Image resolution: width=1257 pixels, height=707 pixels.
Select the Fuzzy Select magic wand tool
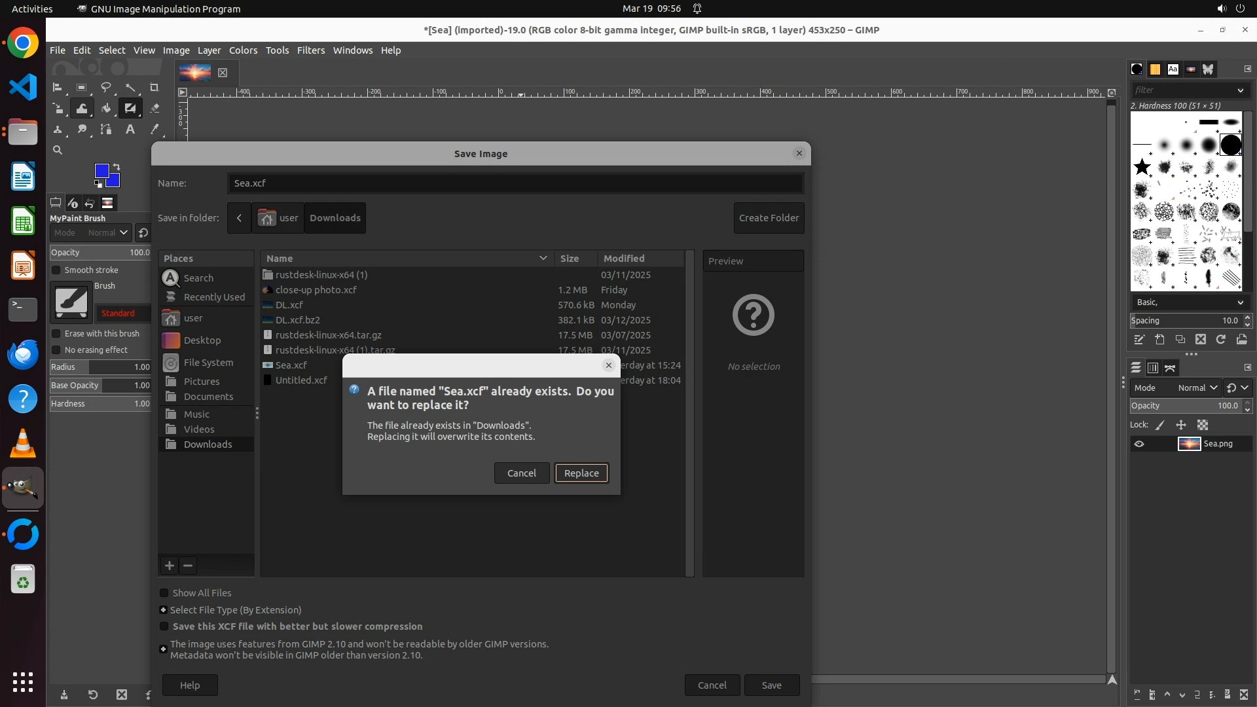(x=130, y=88)
